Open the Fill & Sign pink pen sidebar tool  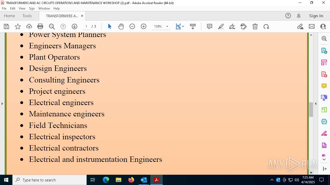point(324,134)
